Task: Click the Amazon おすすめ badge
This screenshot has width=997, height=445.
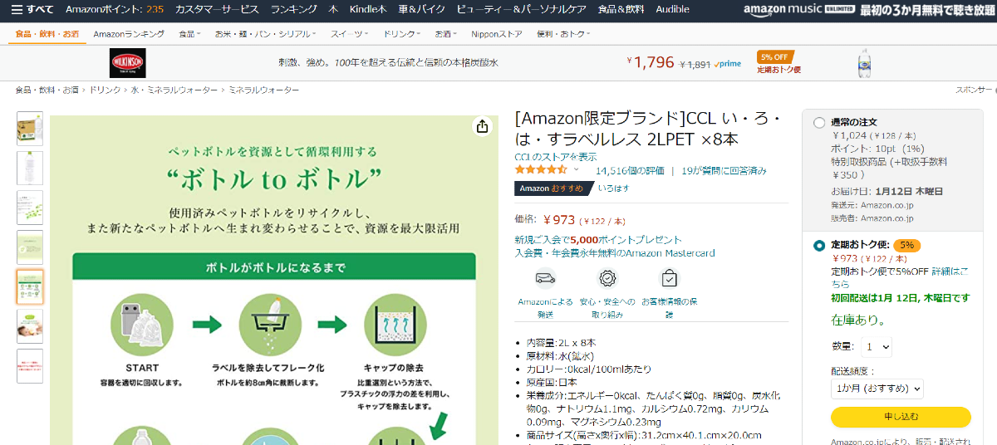Action: 553,188
